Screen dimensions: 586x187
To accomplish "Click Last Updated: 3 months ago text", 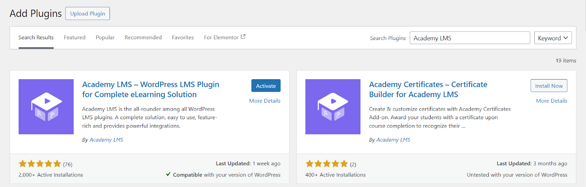I will pos(532,164).
